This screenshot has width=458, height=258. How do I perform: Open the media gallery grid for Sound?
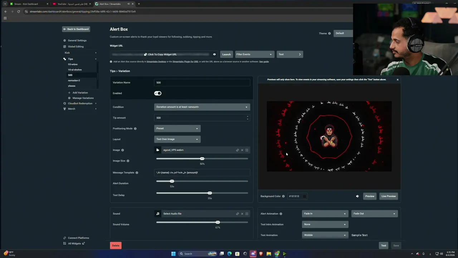pos(247,214)
